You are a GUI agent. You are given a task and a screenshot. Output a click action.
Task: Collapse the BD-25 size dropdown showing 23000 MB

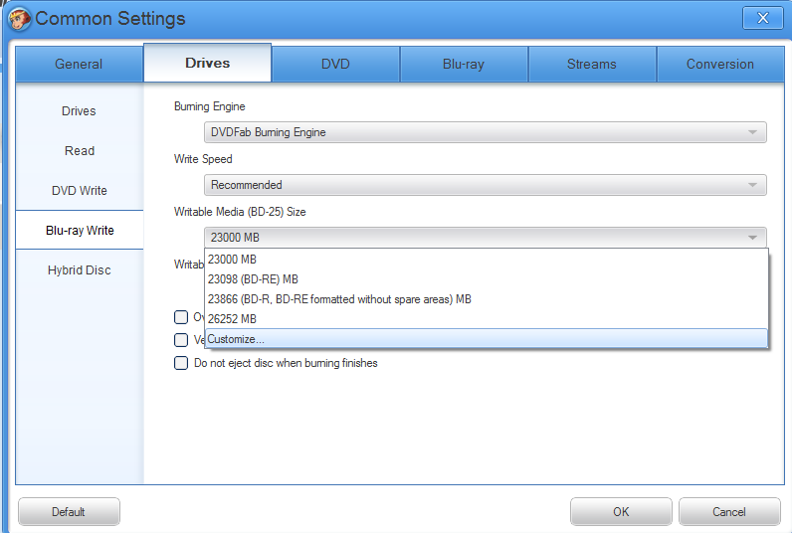point(485,238)
